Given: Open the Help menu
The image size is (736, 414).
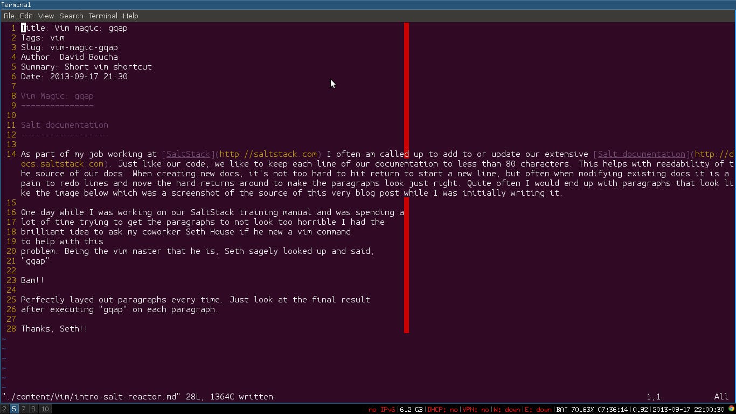Looking at the screenshot, I should tap(130, 16).
